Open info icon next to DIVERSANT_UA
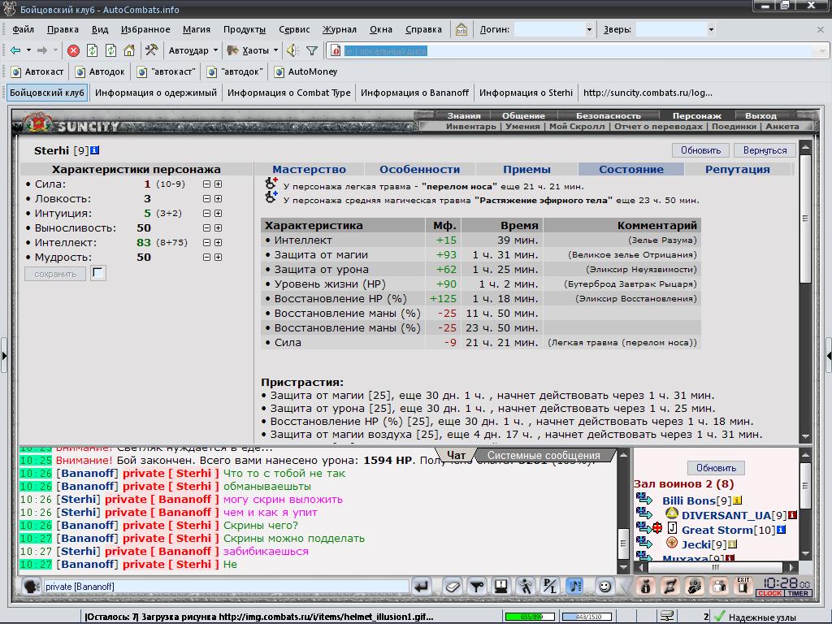 tap(792, 514)
